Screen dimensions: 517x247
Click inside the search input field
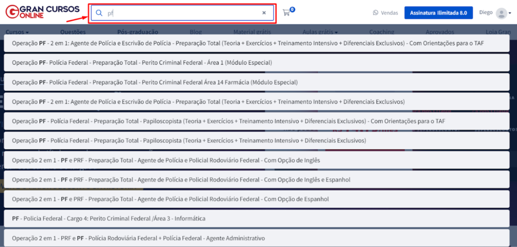pos(182,13)
